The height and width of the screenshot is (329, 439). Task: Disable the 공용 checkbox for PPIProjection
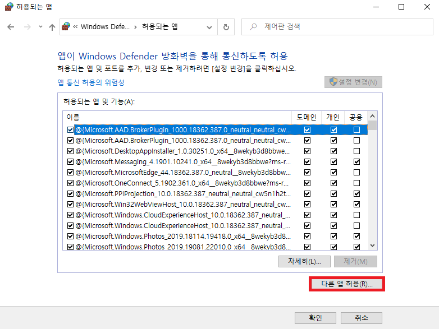[356, 194]
